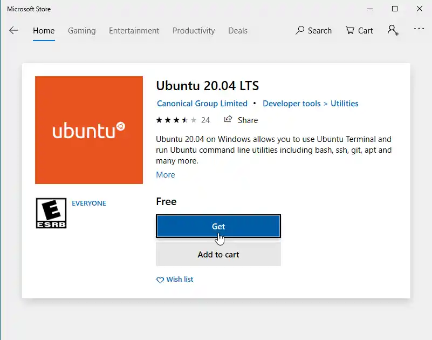The height and width of the screenshot is (340, 432).
Task: Open Search in the Microsoft Store
Action: point(313,31)
